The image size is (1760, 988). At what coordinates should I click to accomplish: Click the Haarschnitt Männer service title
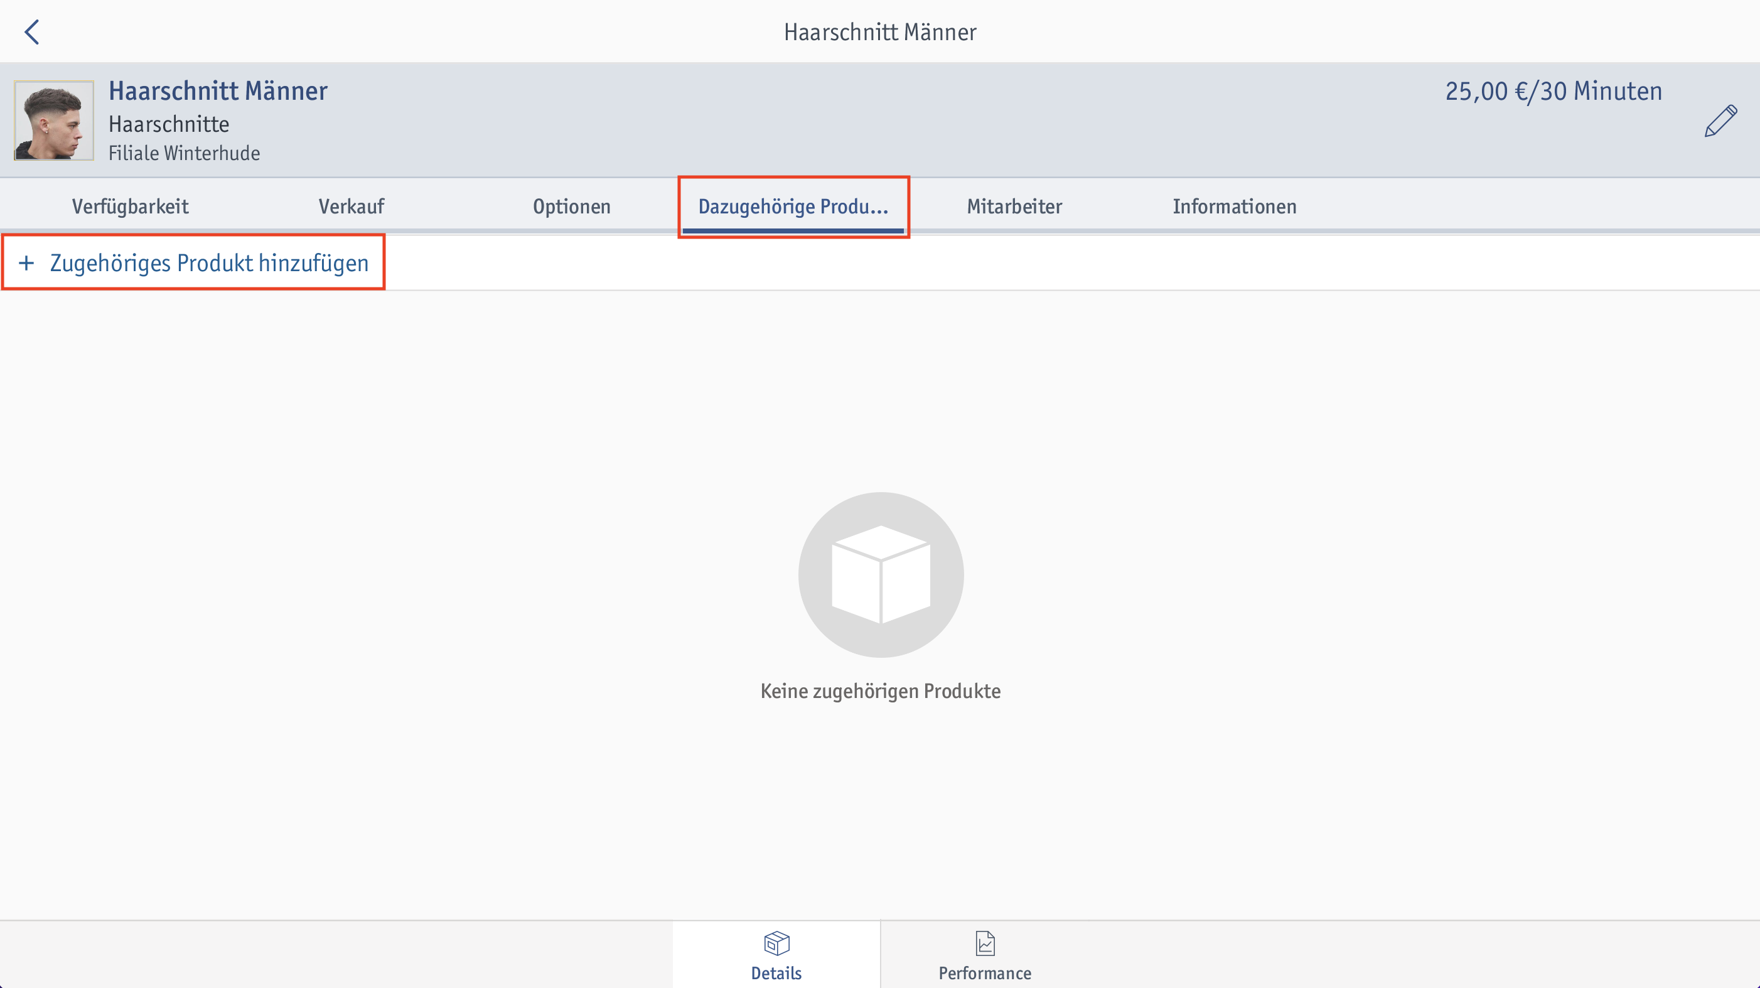219,90
